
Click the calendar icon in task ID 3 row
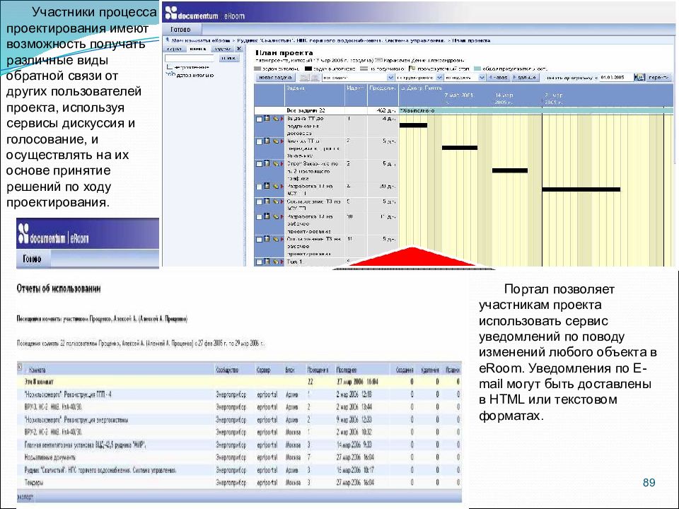click(267, 163)
